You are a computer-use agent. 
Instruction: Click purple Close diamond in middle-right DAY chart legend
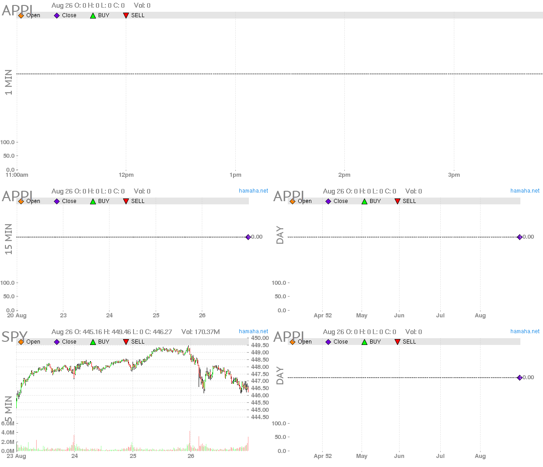pyautogui.click(x=329, y=201)
